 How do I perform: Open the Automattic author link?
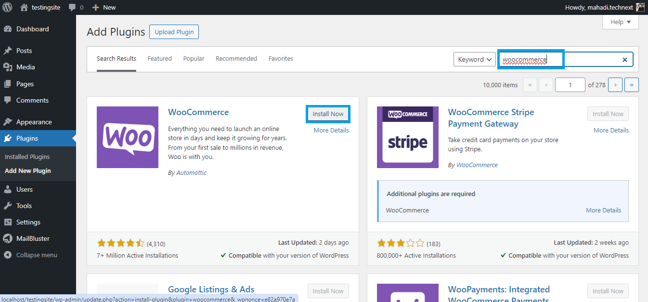click(191, 173)
